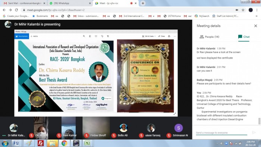Show hidden system tray icons arrow
This screenshot has height=147, width=261.
point(217,143)
